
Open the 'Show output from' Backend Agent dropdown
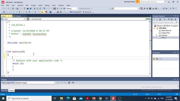(54, 83)
